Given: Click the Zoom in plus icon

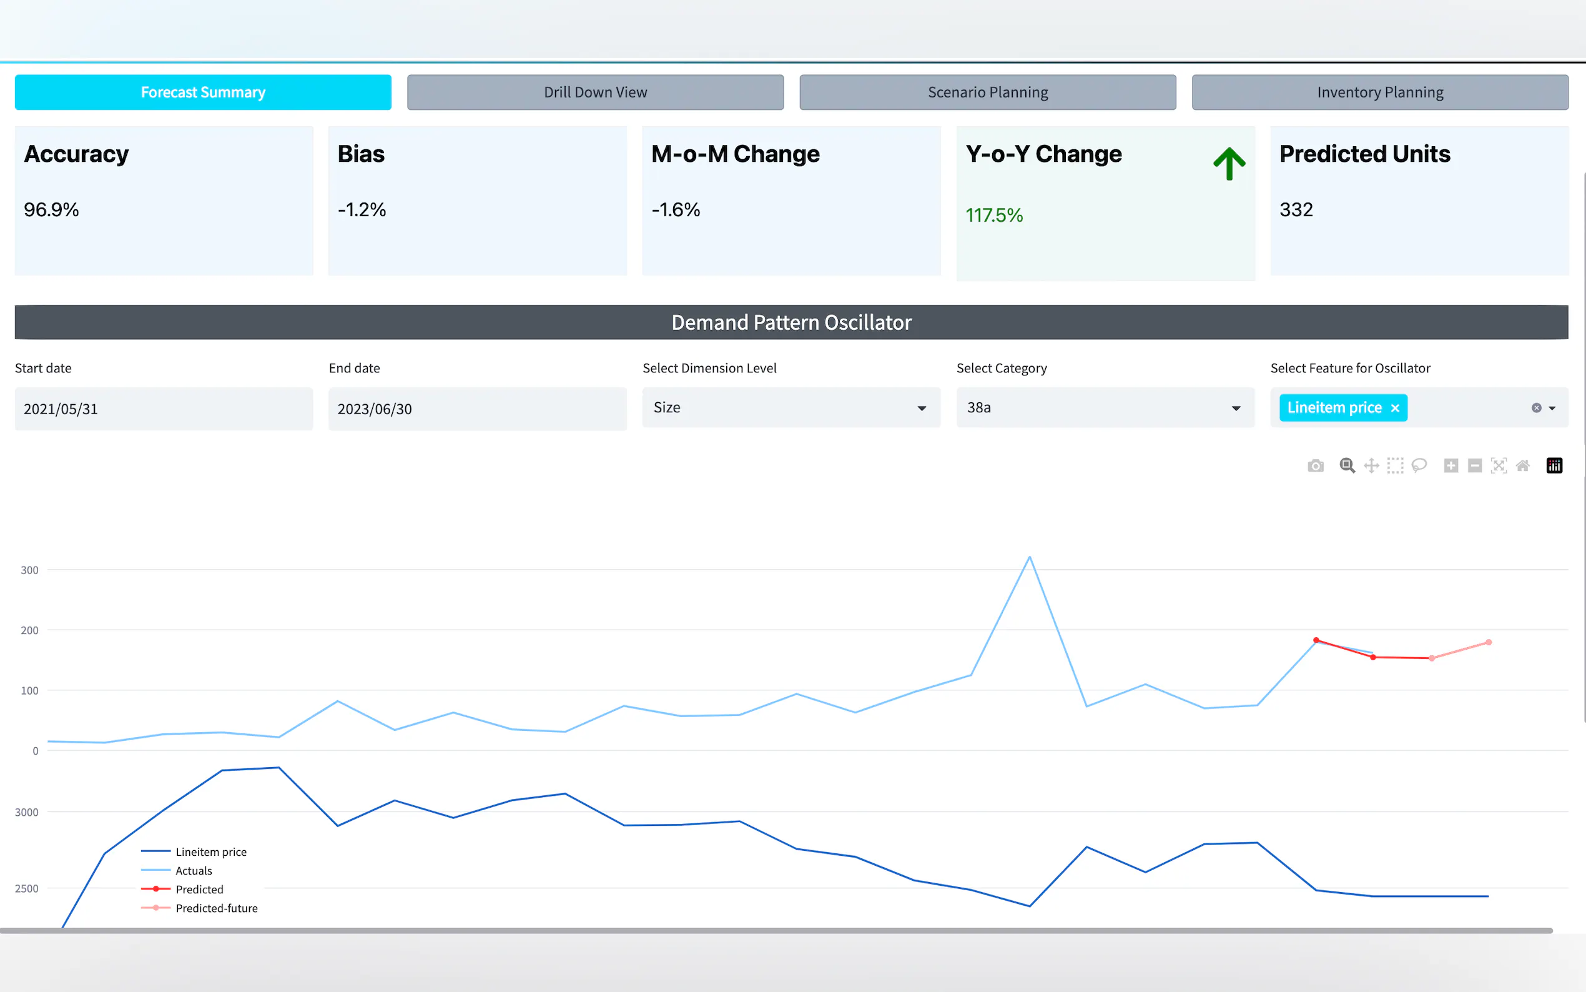Looking at the screenshot, I should click(x=1451, y=466).
